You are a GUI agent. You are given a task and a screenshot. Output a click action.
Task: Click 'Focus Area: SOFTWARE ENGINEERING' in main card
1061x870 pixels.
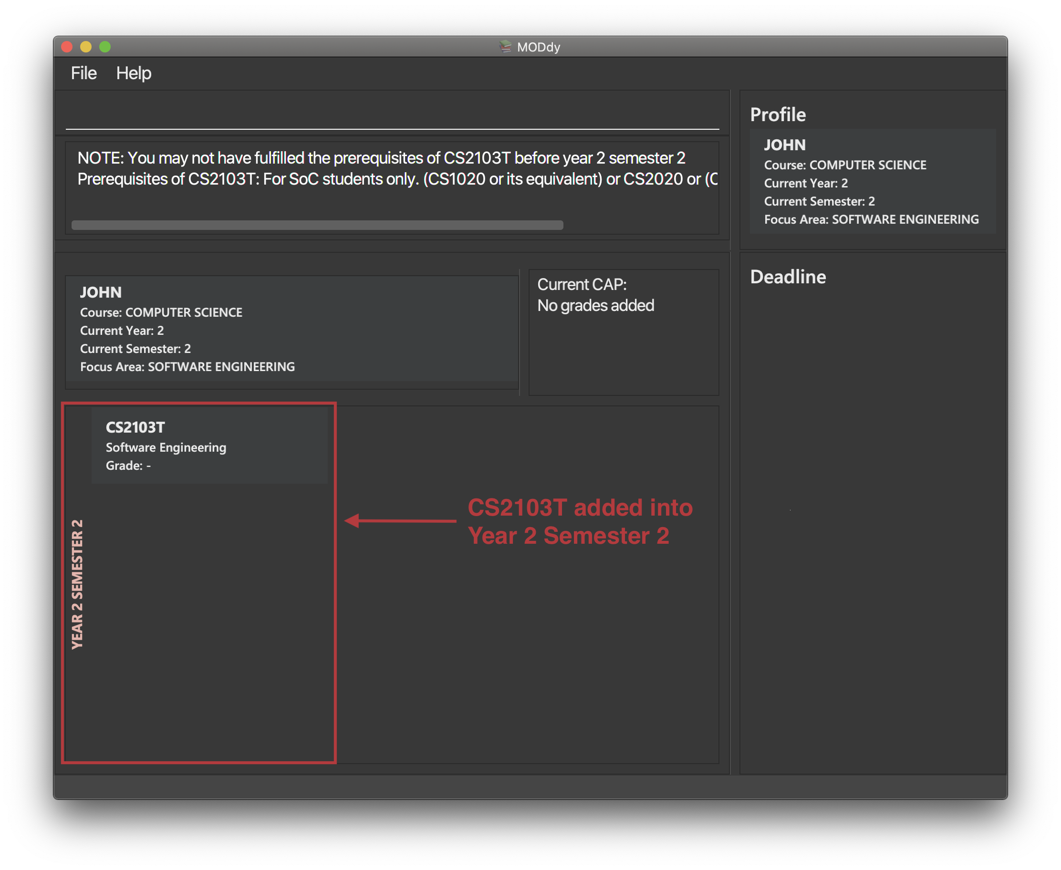(187, 367)
